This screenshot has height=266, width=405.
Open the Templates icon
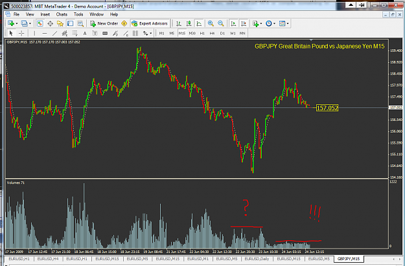coord(282,23)
